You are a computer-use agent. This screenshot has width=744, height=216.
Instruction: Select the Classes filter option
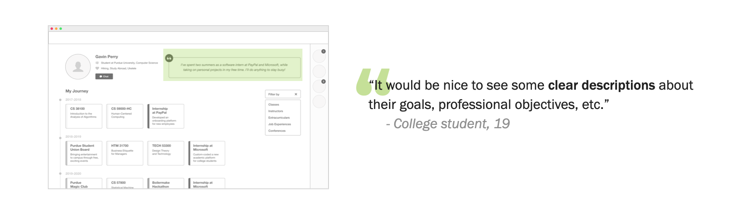pos(274,105)
